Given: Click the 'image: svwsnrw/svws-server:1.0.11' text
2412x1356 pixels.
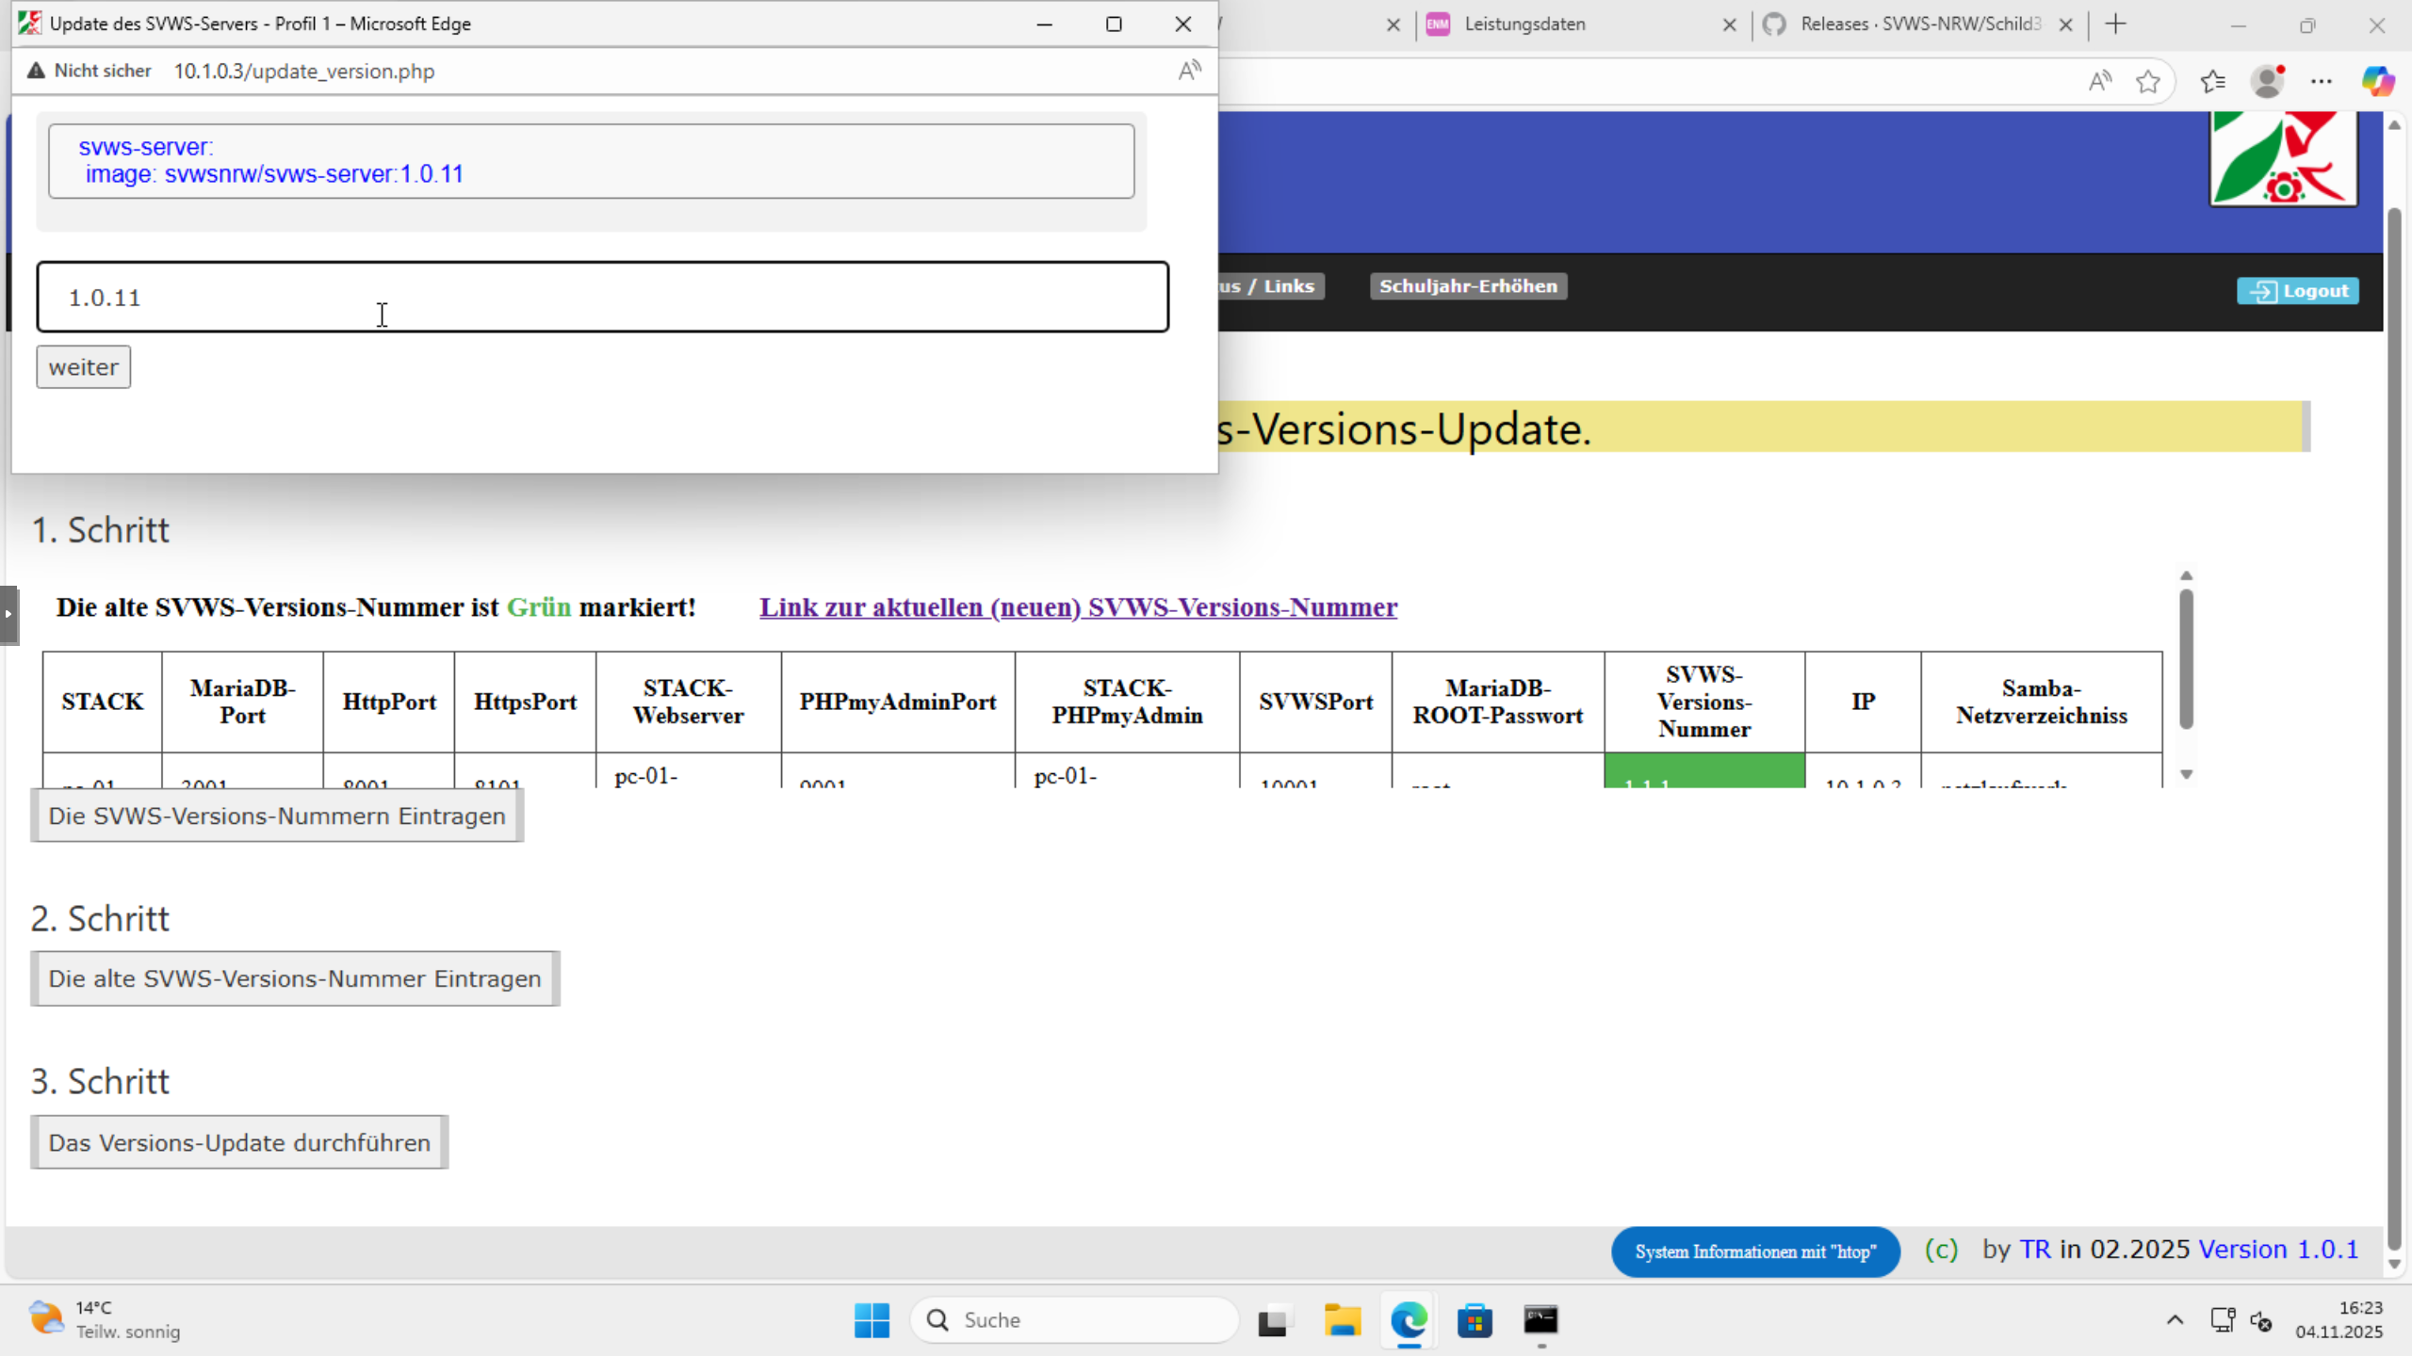Looking at the screenshot, I should click(x=274, y=174).
